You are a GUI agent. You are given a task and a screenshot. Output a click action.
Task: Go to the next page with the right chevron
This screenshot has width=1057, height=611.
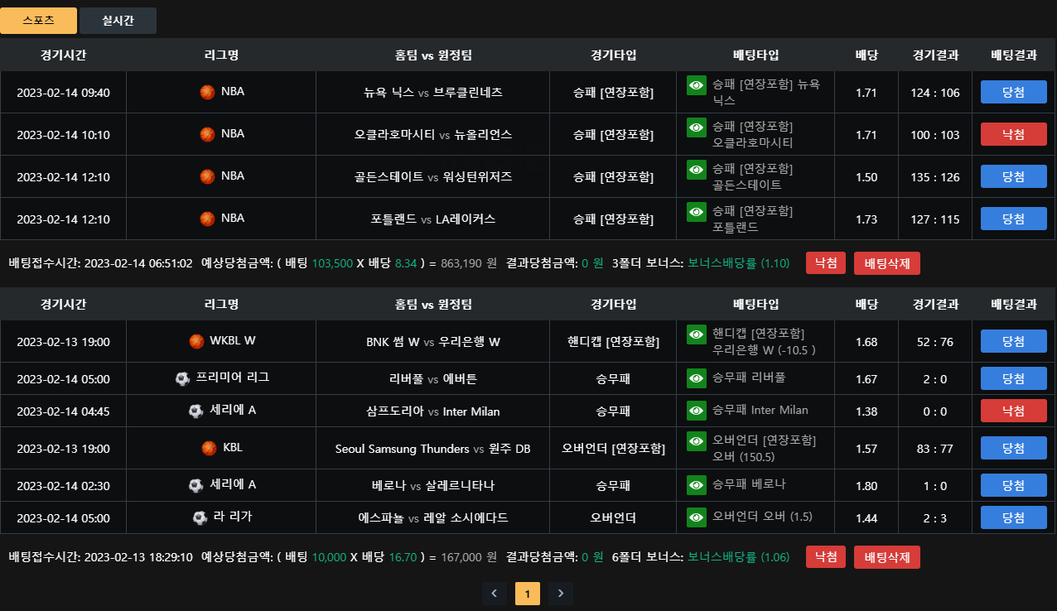(561, 593)
